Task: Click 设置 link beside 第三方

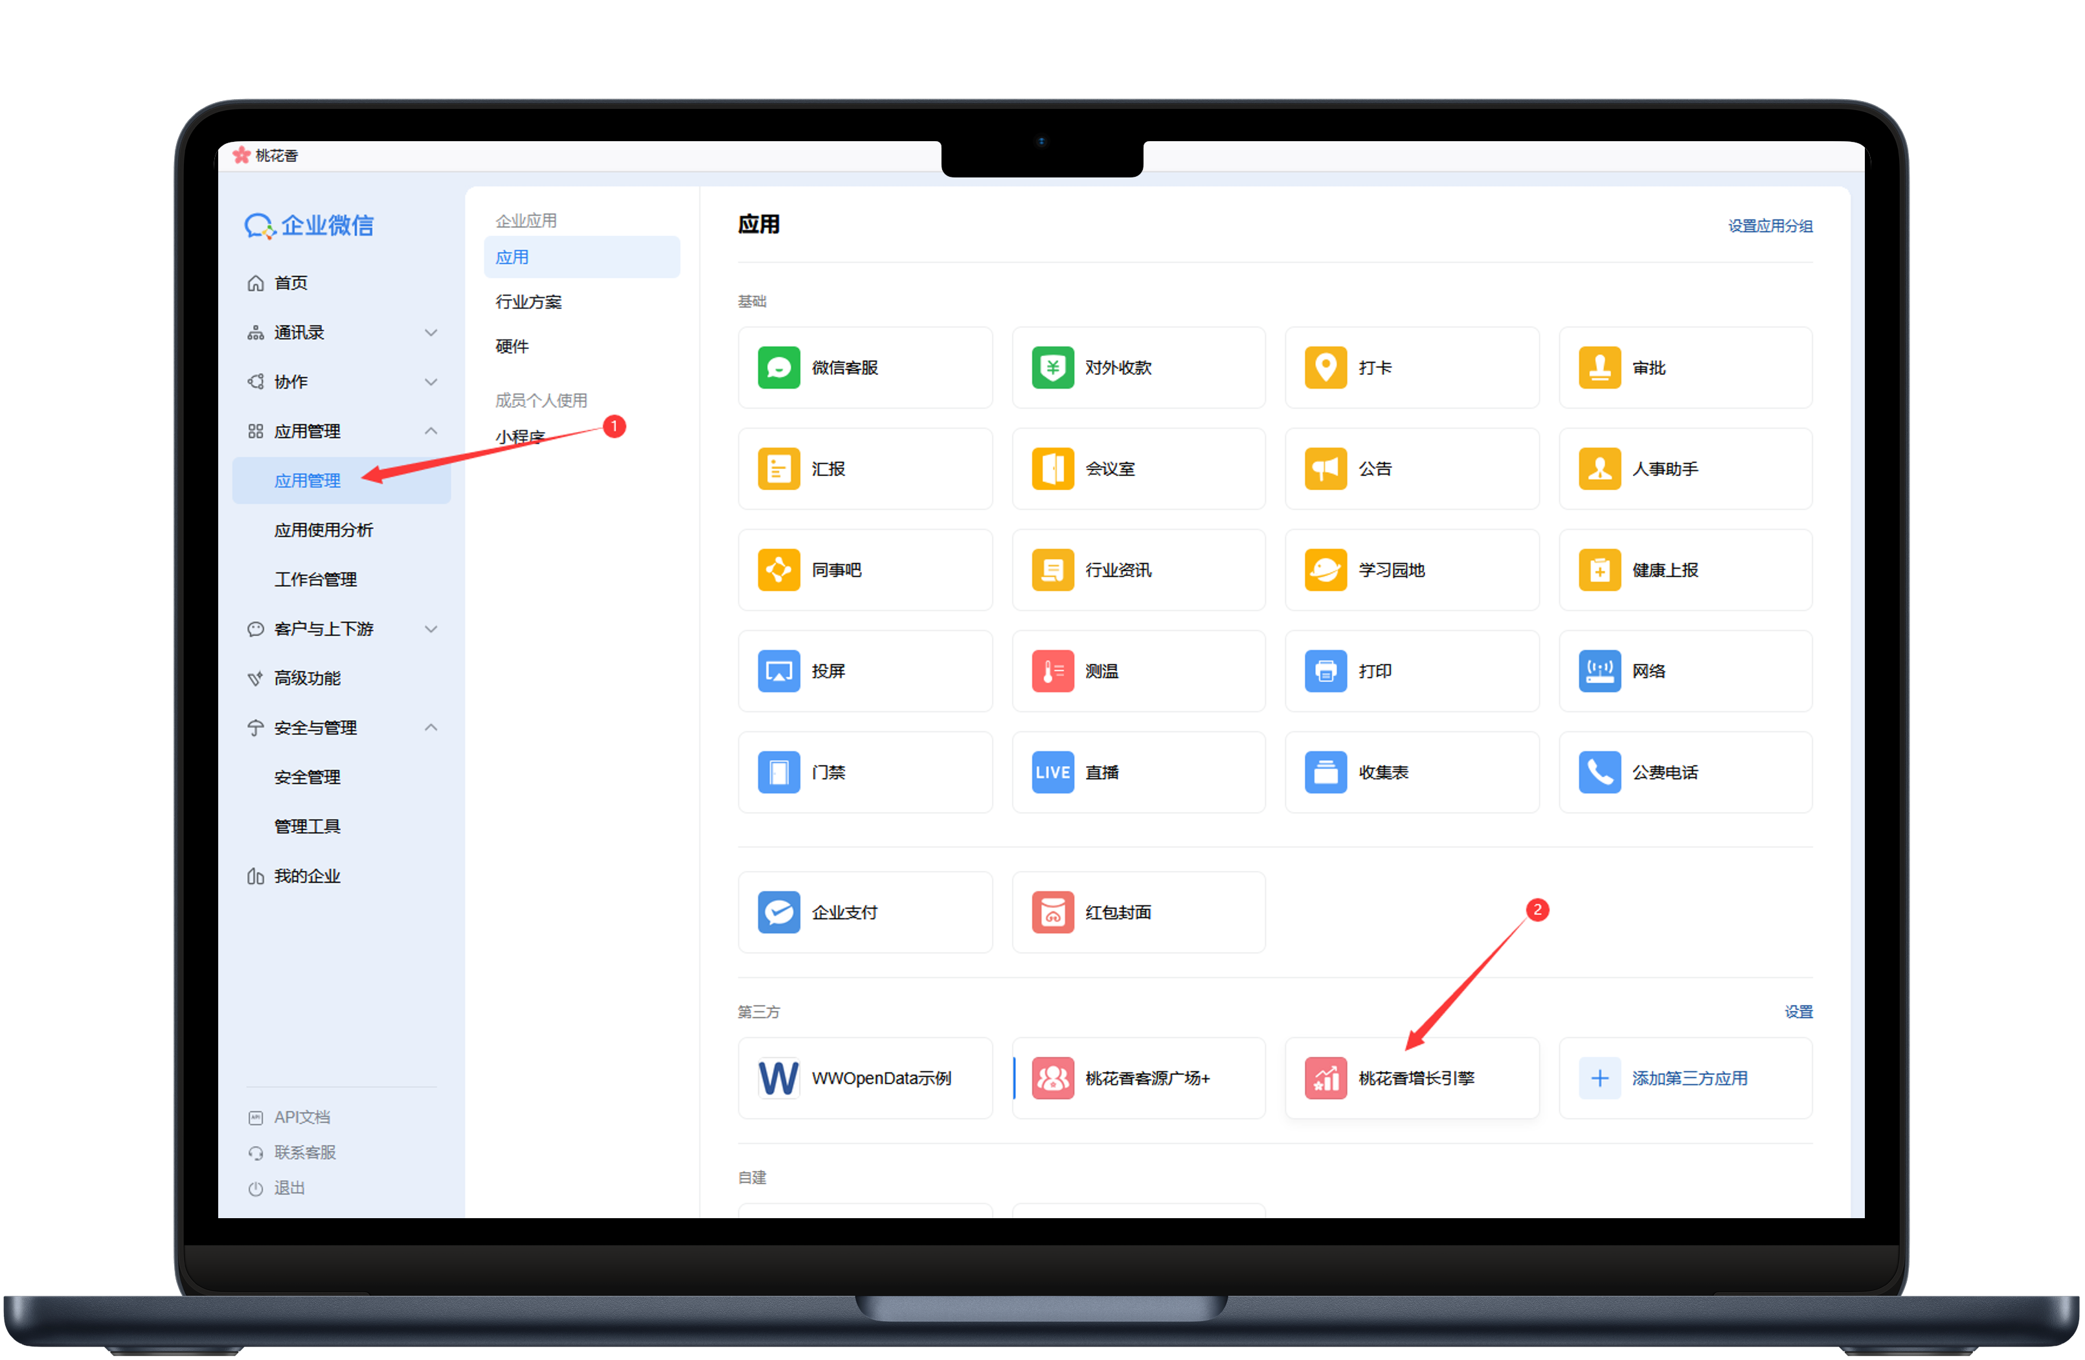Action: point(1798,1012)
